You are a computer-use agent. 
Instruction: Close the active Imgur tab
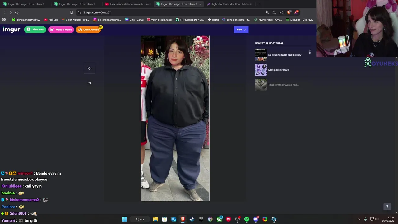[x=200, y=4]
